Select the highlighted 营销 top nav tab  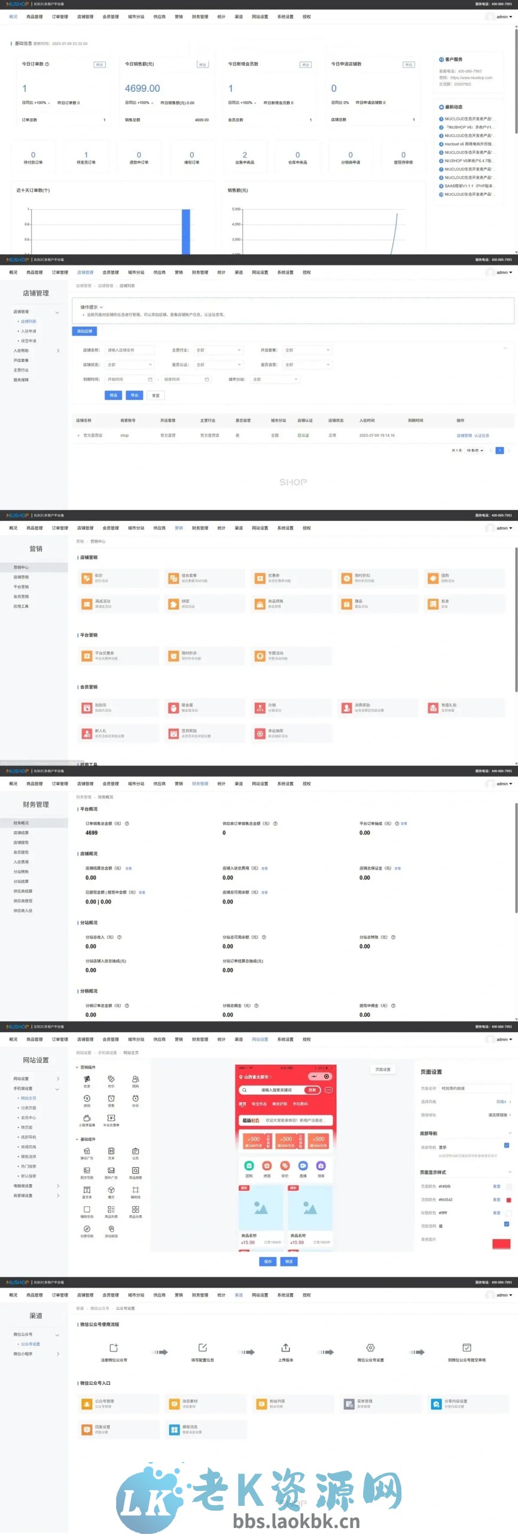click(179, 528)
